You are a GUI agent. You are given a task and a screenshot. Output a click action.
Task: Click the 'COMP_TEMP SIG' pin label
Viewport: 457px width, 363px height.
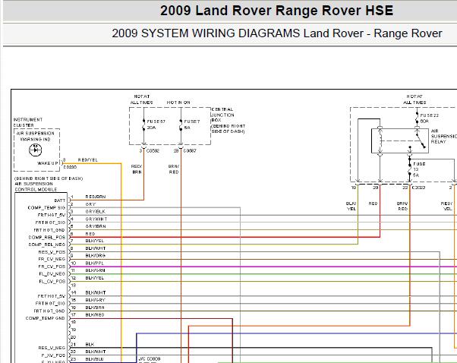(46, 207)
